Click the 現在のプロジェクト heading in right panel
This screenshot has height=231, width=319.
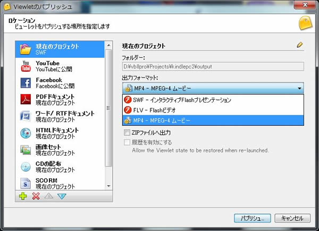tap(144, 46)
